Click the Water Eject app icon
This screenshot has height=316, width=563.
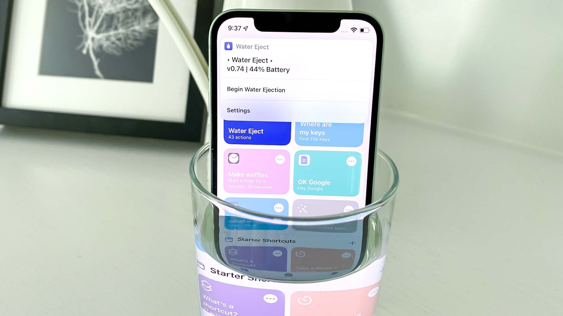(229, 46)
